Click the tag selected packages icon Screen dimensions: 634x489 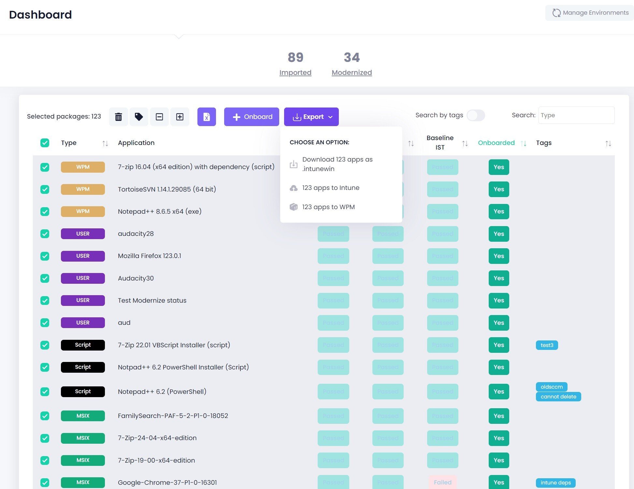pyautogui.click(x=139, y=117)
